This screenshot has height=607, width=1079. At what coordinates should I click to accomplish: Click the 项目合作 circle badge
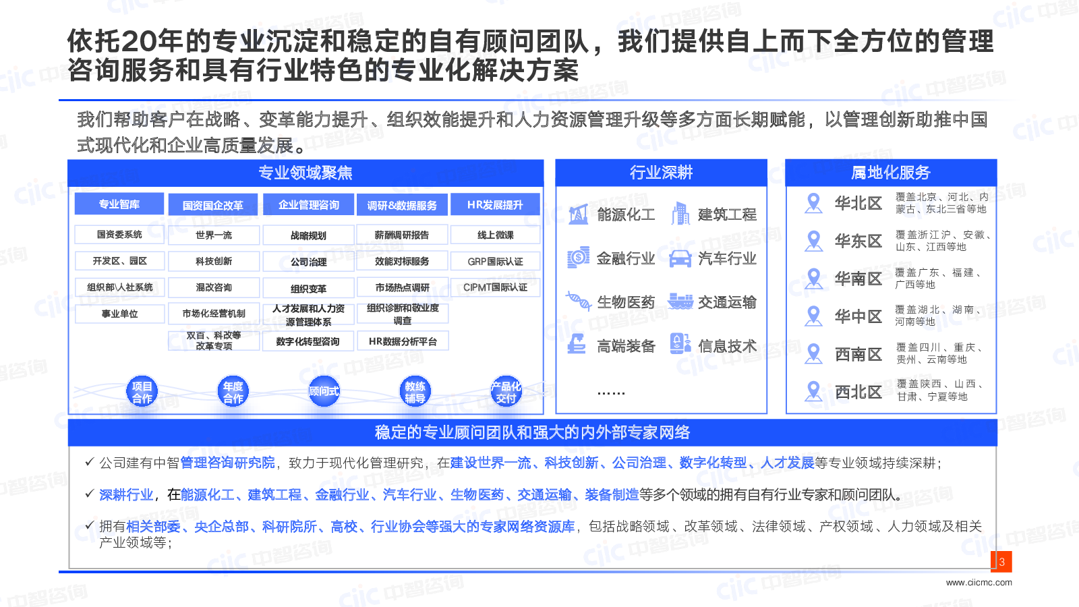(142, 392)
